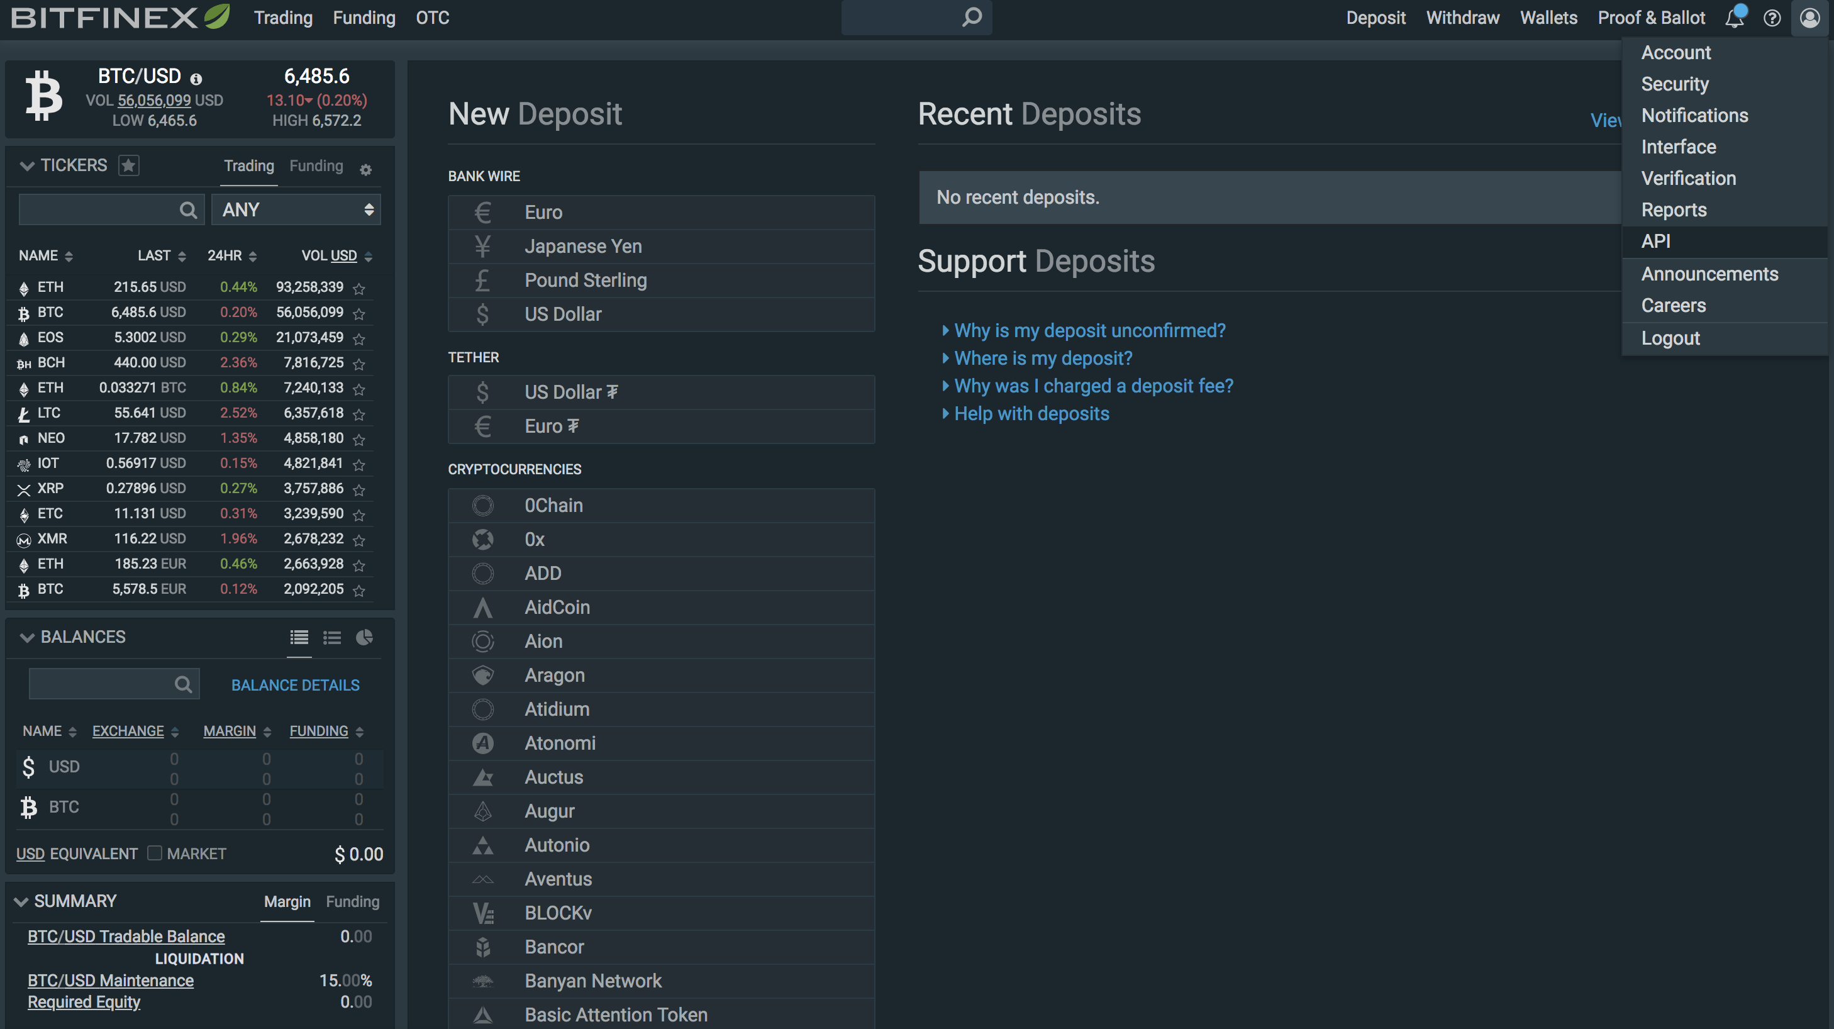Click the tickers search magnifier icon
The image size is (1834, 1029).
pyautogui.click(x=188, y=210)
